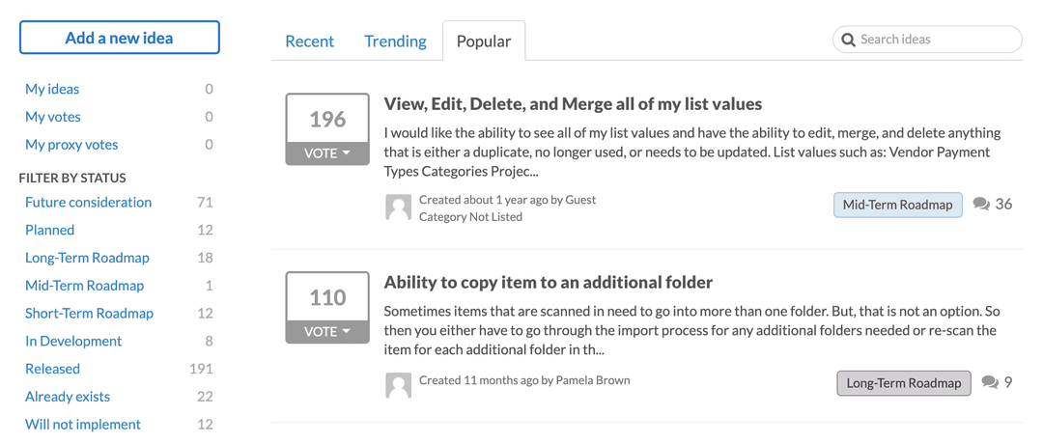Open VOTE dropdown on 196-vote idea
This screenshot has height=443, width=1043.
(x=327, y=153)
